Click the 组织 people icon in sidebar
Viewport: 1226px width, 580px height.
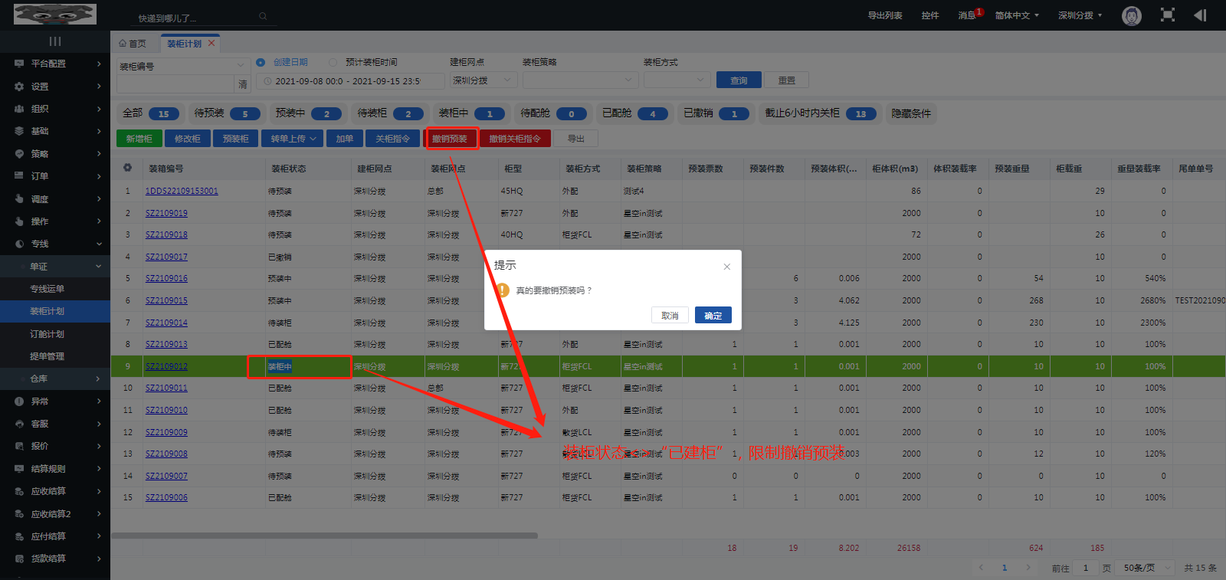[19, 109]
